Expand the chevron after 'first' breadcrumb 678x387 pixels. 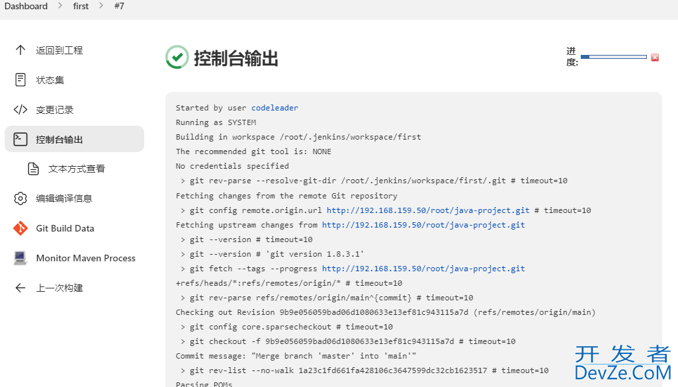[x=101, y=5]
